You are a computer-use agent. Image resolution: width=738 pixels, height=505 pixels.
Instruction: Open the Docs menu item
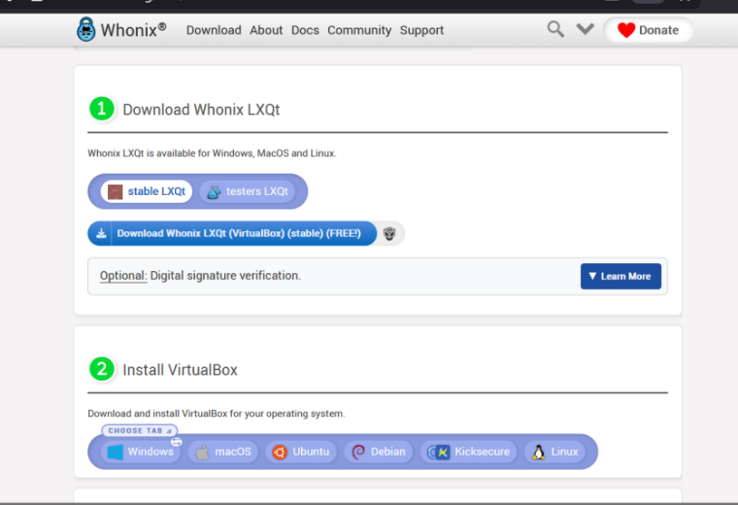point(305,30)
